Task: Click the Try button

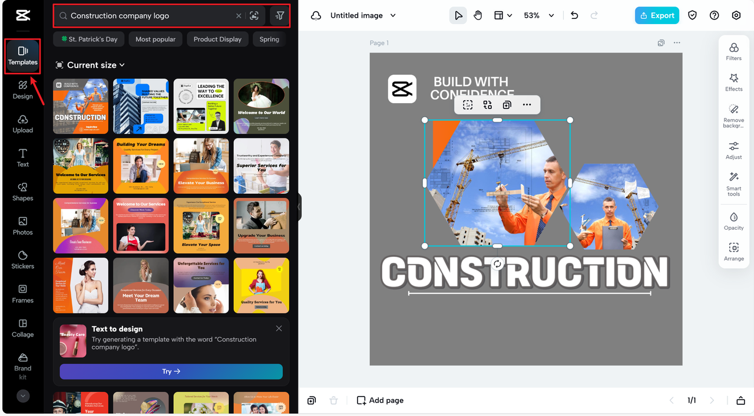Action: (x=171, y=372)
